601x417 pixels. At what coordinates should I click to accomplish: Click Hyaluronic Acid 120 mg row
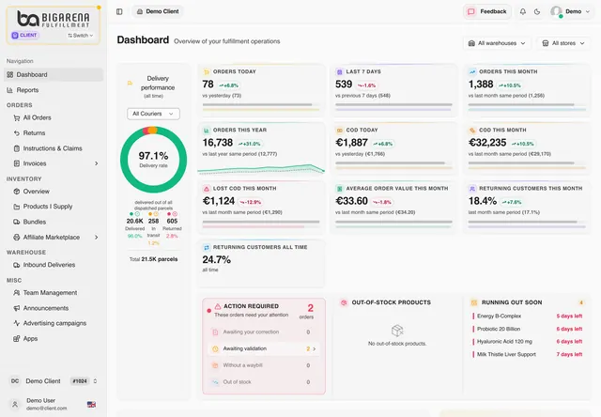click(x=528, y=342)
